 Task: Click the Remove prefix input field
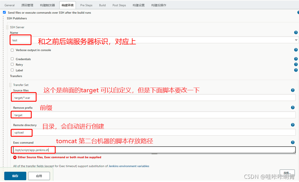point(155,115)
